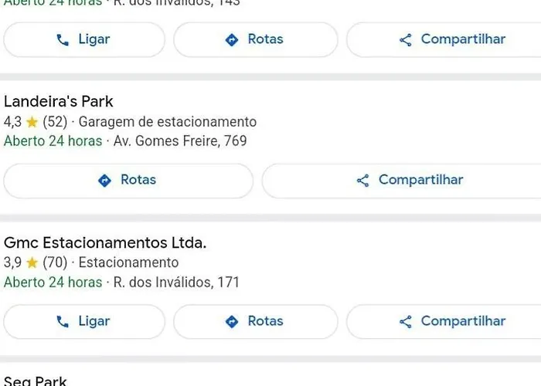Viewport: 541px width, 386px height.
Task: Click the directions icon under Landeira's Park
Action: click(104, 180)
